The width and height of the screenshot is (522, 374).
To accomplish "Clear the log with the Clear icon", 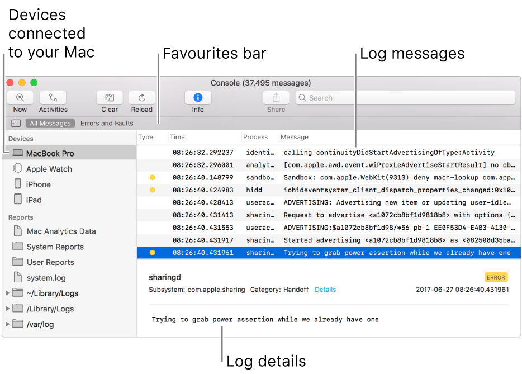I will coord(110,98).
